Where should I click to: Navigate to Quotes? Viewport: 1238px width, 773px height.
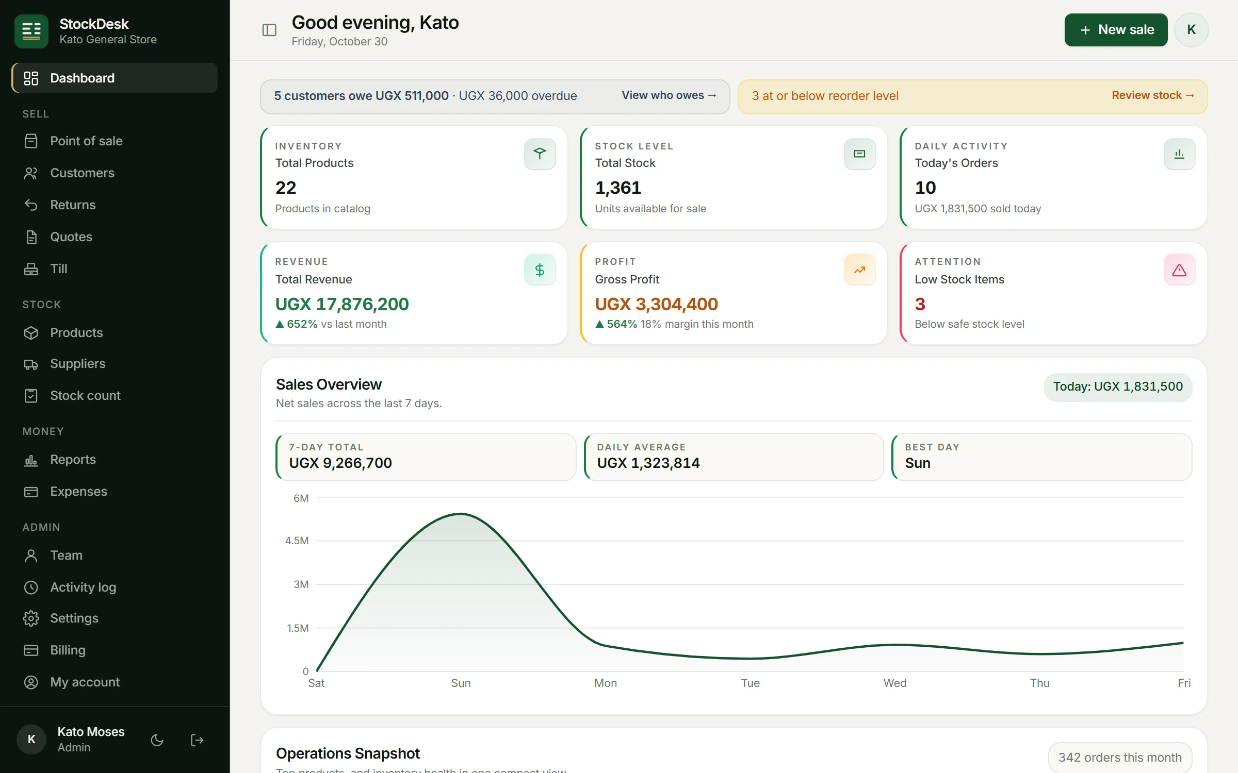(x=115, y=237)
